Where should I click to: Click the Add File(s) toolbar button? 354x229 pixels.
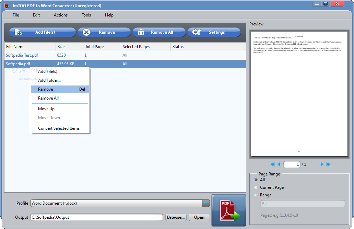(x=43, y=32)
